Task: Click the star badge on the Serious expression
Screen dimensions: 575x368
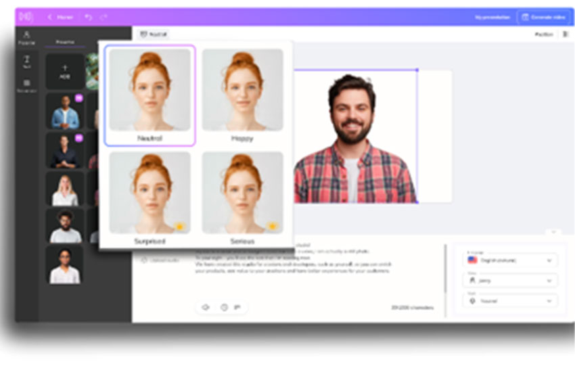Action: coord(272,227)
